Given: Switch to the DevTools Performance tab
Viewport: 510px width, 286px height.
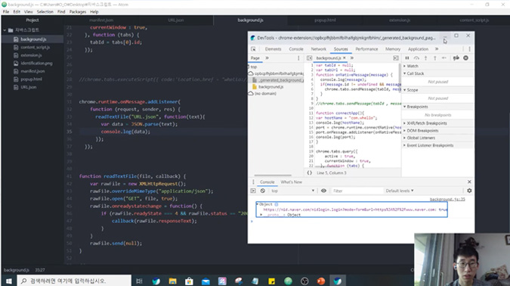Looking at the screenshot, I should coord(366,49).
